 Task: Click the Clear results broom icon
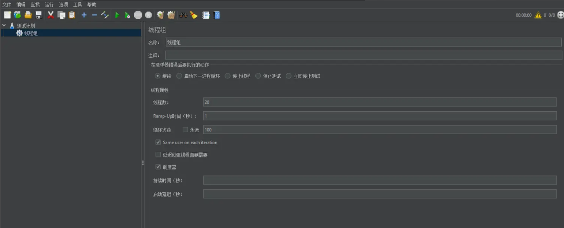point(160,15)
